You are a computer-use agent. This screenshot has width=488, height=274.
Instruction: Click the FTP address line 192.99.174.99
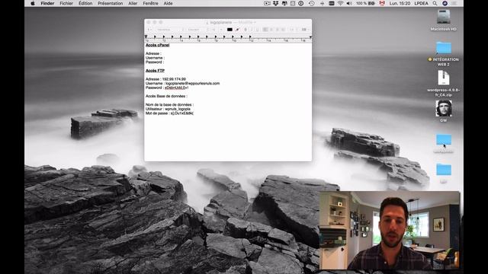[165, 79]
